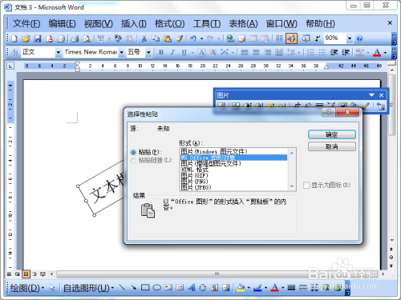Insert WordArt from the Drawing toolbar
401x300 pixels.
[192, 287]
